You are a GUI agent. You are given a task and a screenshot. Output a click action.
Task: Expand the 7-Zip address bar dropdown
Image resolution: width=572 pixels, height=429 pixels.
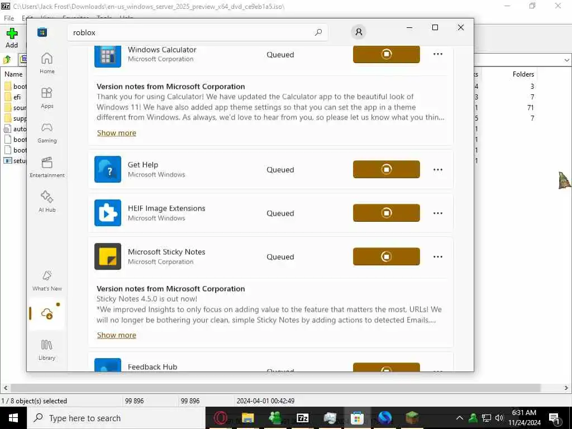566,60
